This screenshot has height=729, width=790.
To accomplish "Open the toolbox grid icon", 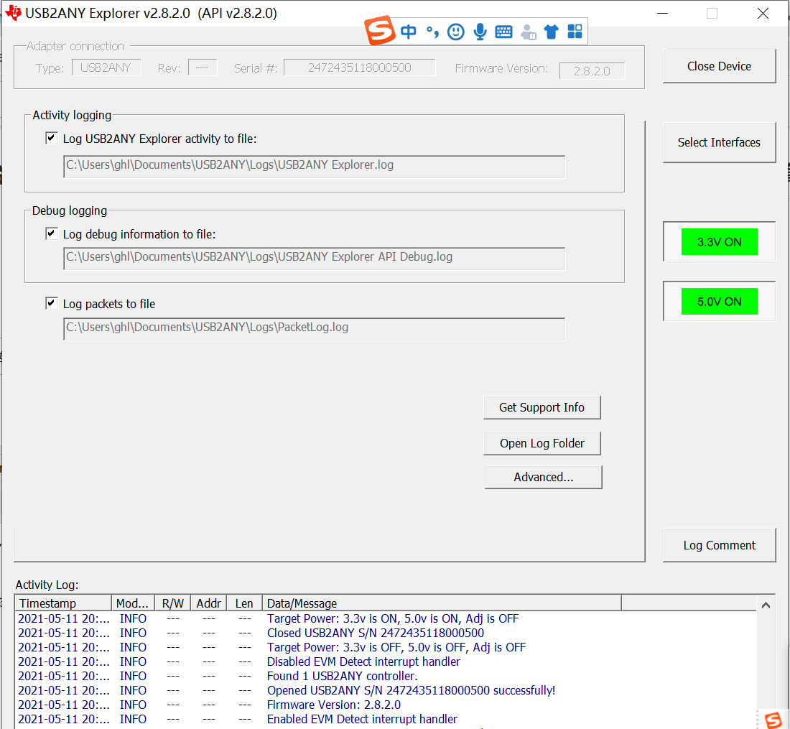I will click(x=575, y=32).
